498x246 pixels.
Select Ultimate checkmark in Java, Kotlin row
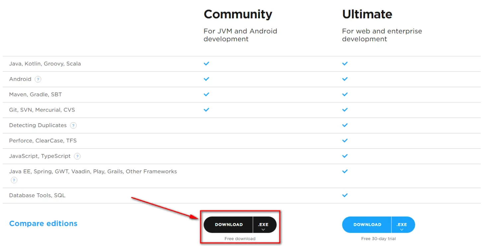tap(345, 63)
